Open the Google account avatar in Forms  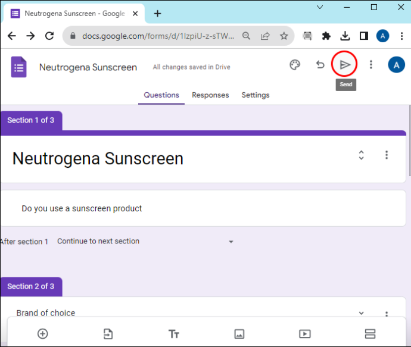[396, 65]
